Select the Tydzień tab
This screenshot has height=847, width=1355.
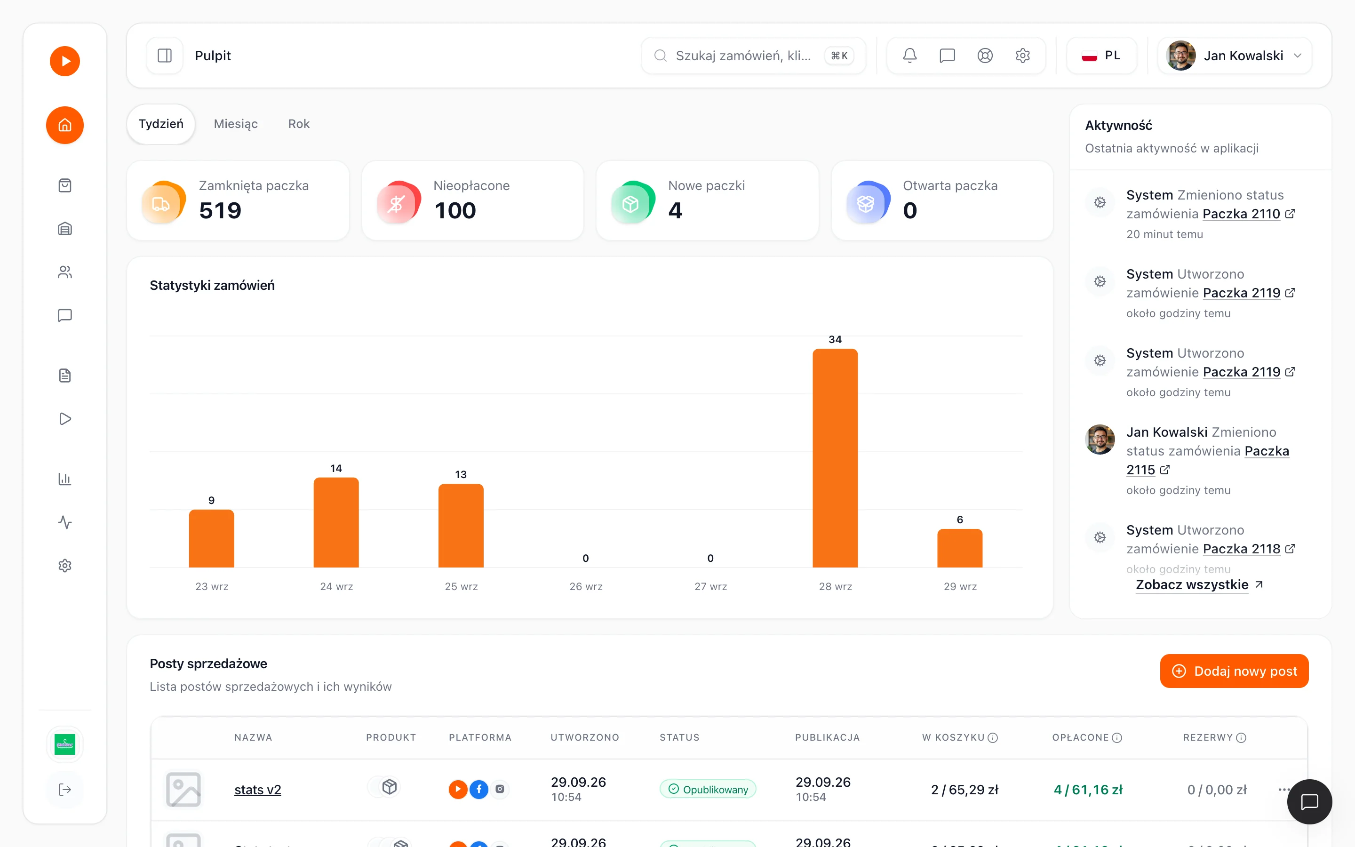(161, 124)
